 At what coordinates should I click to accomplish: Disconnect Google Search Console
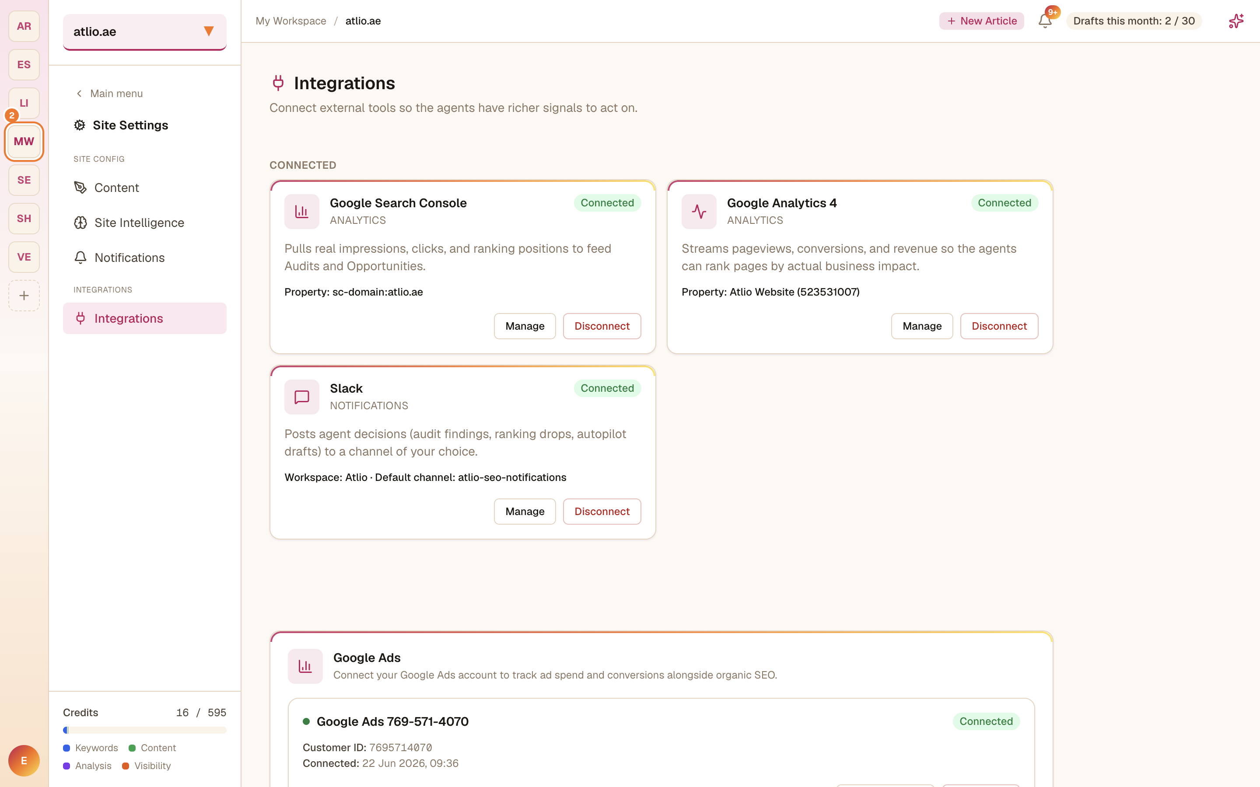point(602,326)
